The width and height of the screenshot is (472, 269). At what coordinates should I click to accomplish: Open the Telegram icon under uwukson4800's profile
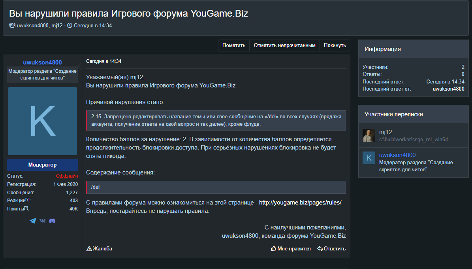(33, 221)
